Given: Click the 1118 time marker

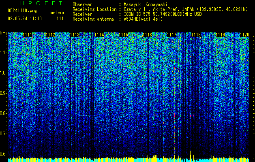Looking at the screenshot, I should coord(196,35).
